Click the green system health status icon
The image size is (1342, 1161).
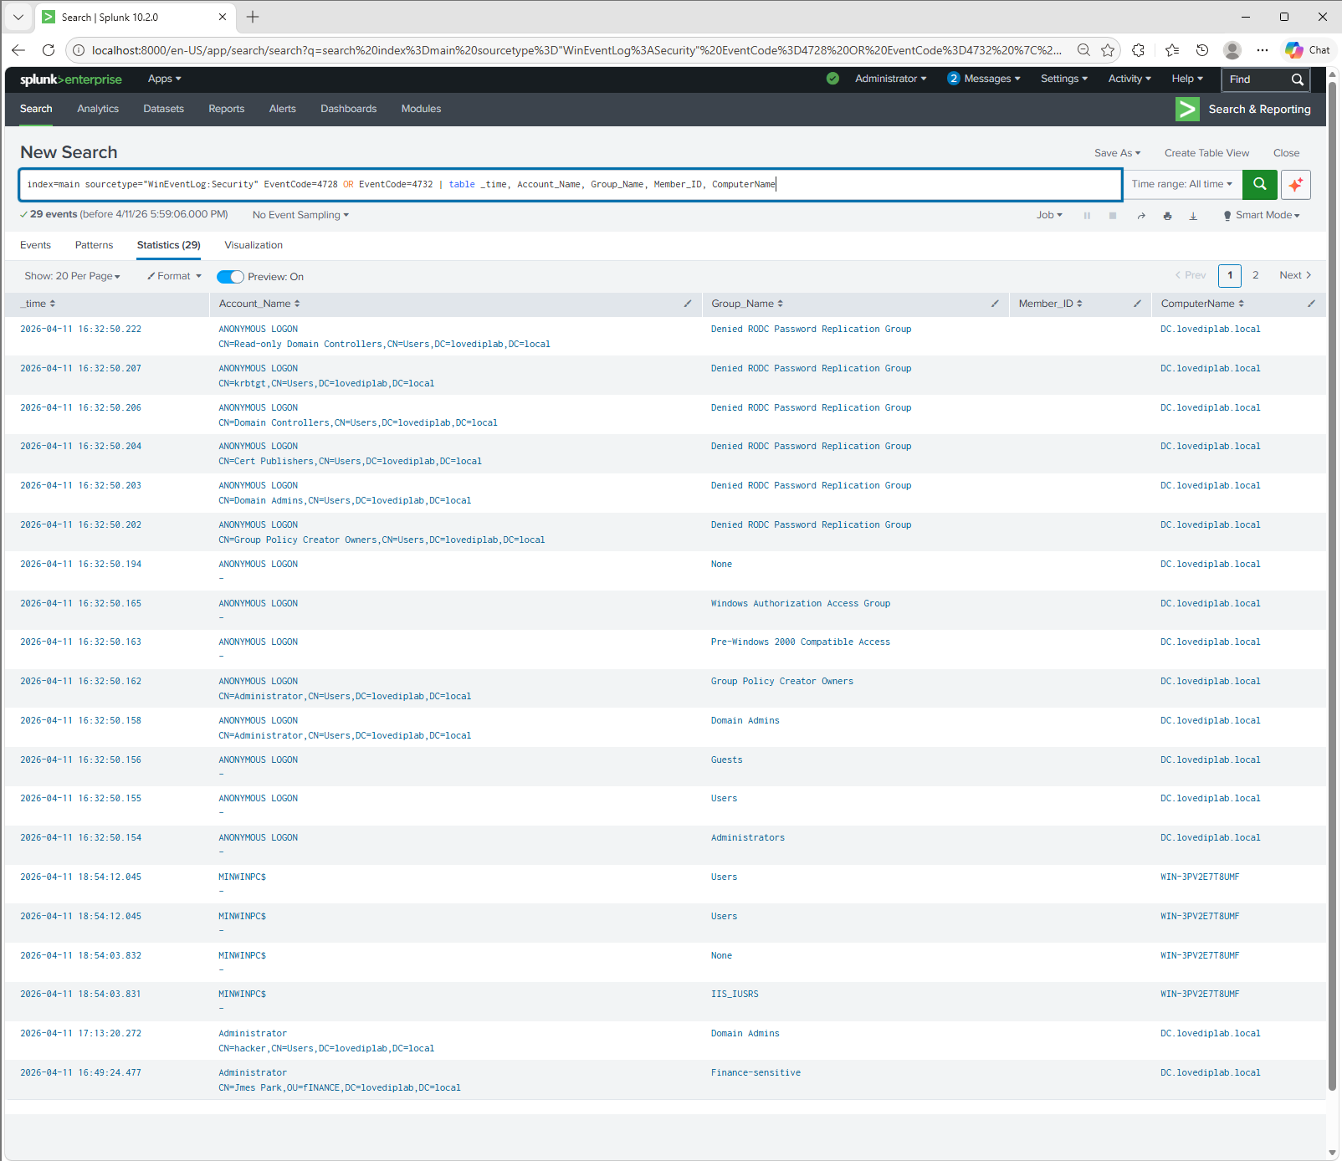(832, 79)
